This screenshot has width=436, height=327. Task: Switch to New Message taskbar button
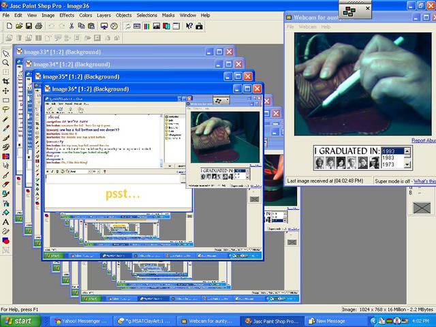(335, 321)
